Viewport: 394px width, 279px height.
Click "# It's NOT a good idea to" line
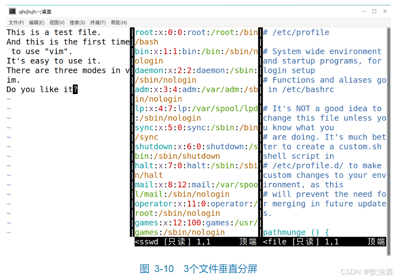322,108
